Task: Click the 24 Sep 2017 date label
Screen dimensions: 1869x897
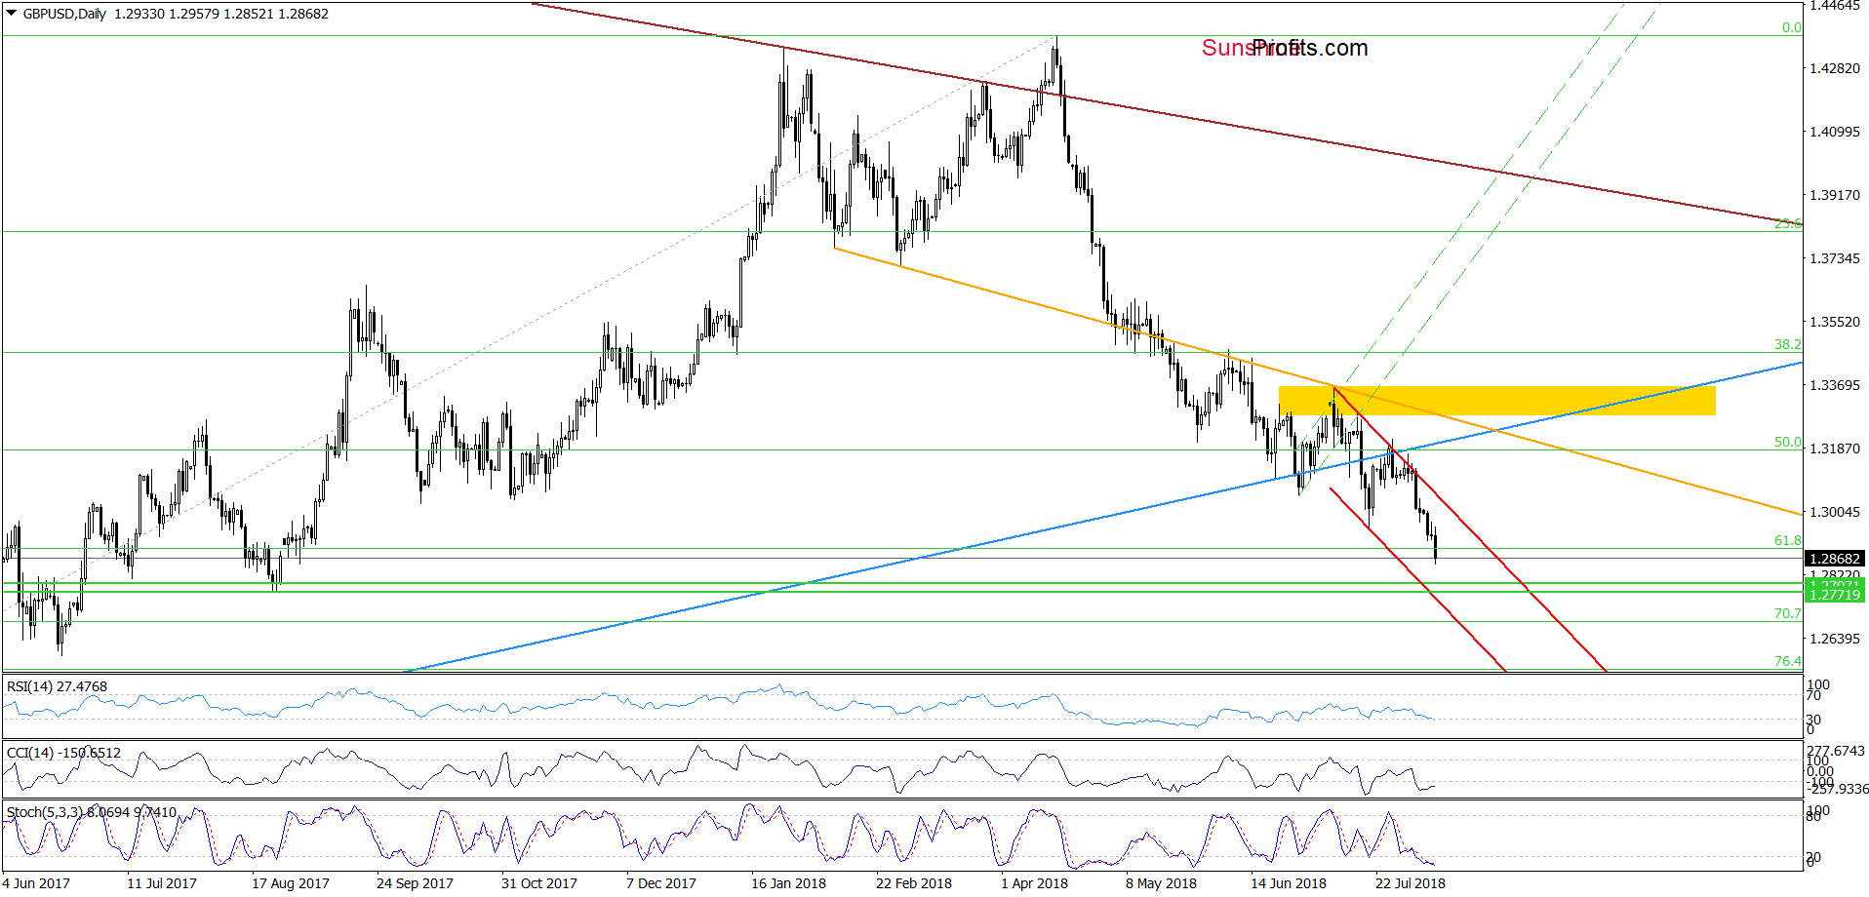Action: [x=415, y=883]
